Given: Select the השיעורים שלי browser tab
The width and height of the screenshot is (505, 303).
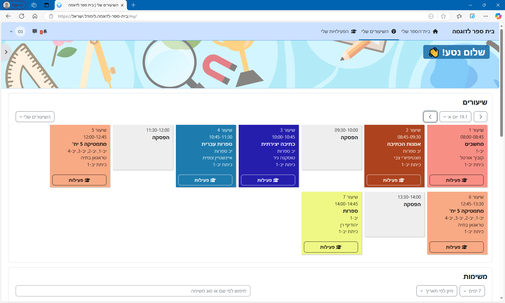Looking at the screenshot, I should pos(90,5).
